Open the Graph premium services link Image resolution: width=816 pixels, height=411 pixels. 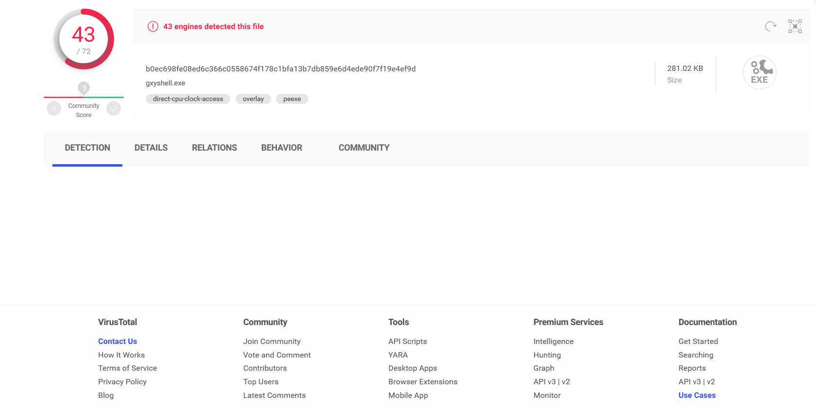[x=544, y=368]
